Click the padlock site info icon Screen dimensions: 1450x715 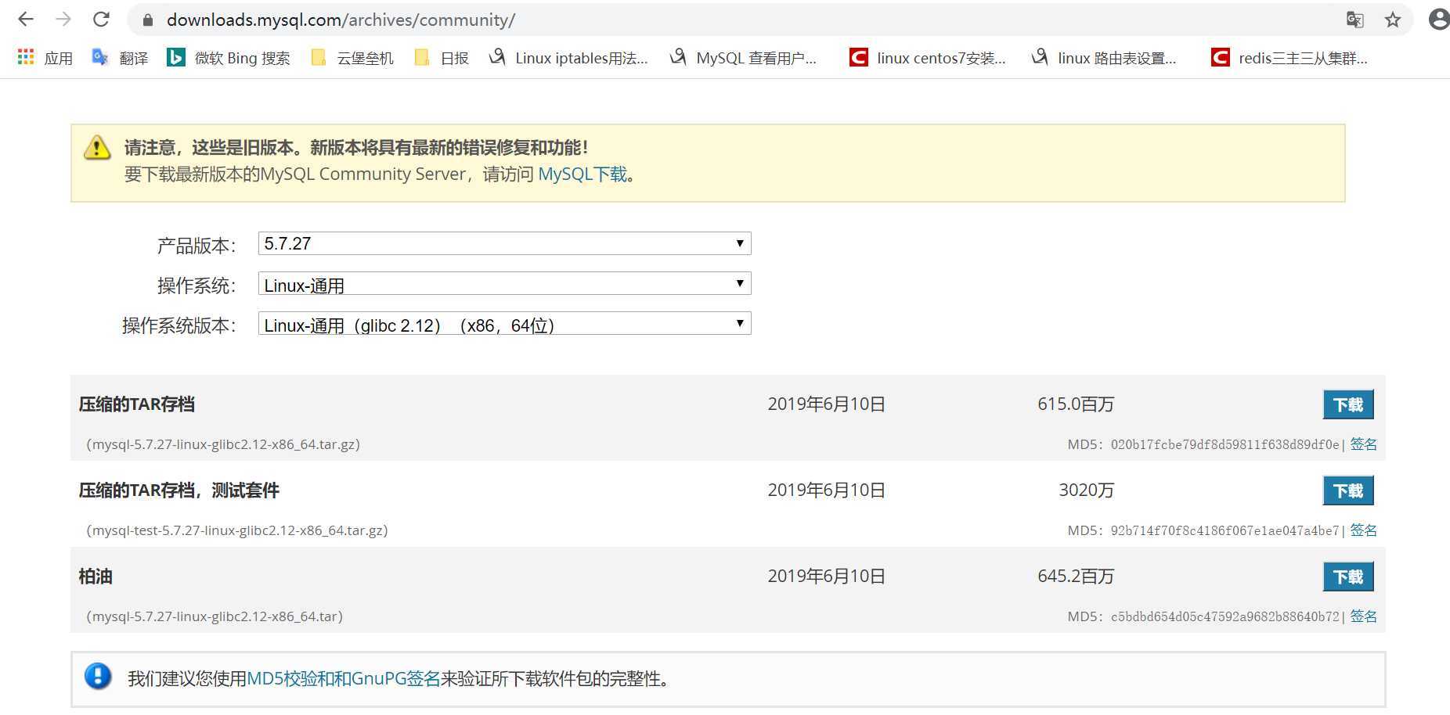[147, 20]
